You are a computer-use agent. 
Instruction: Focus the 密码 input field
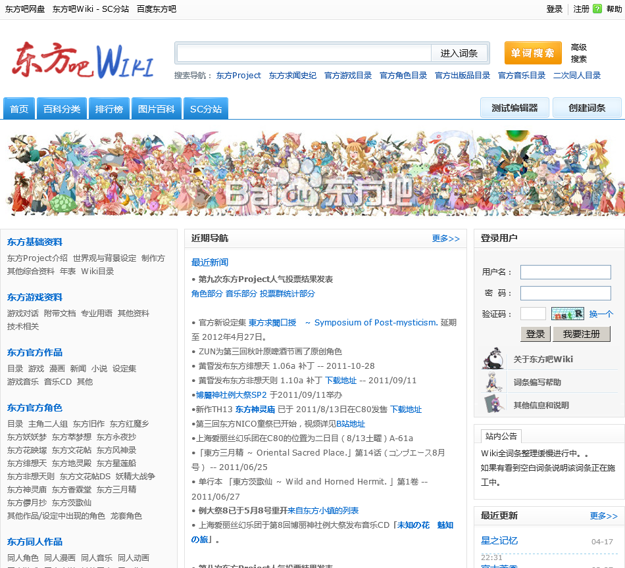pos(566,293)
